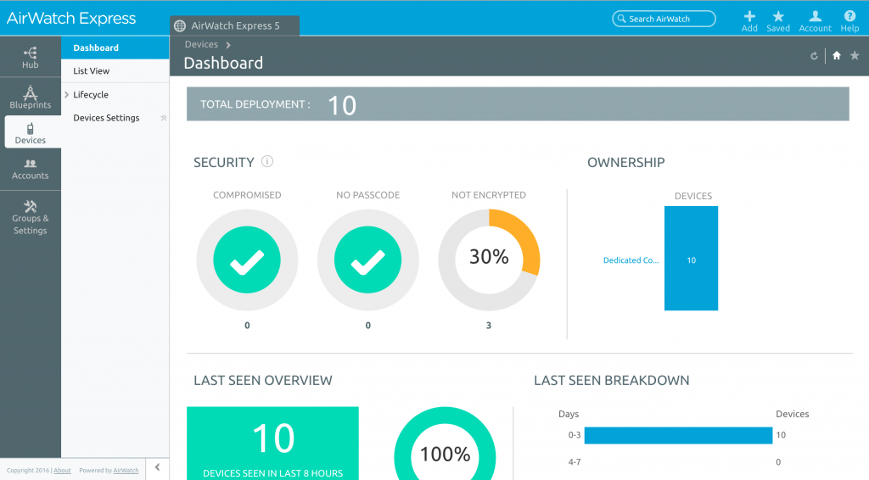Click the Add plus icon
Viewport: 869px width, 480px height.
pyautogui.click(x=749, y=17)
